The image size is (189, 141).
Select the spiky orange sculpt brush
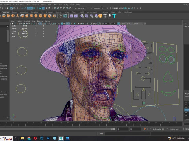[31, 16]
